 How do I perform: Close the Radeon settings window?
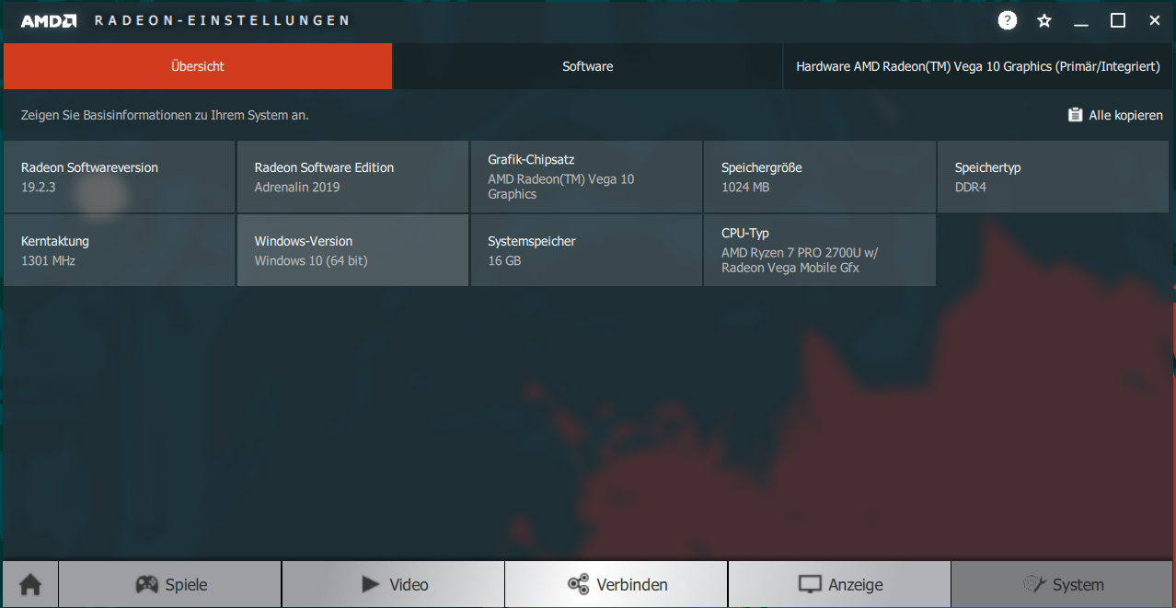click(1154, 20)
